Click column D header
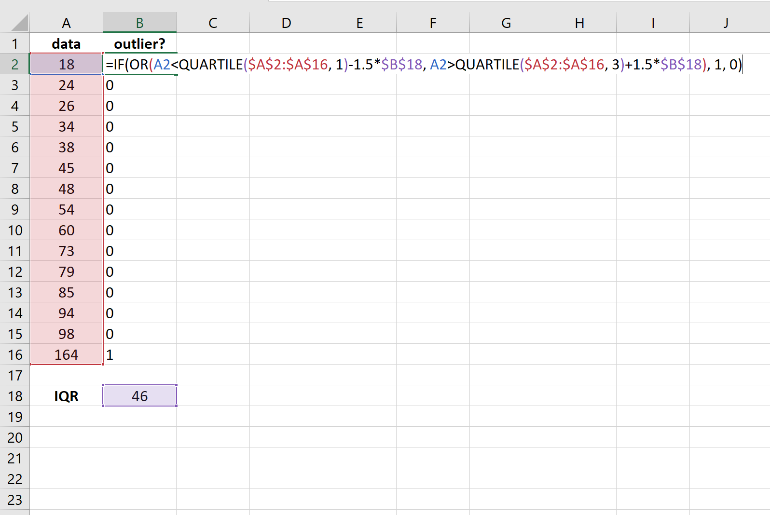This screenshot has width=770, height=515. (286, 23)
